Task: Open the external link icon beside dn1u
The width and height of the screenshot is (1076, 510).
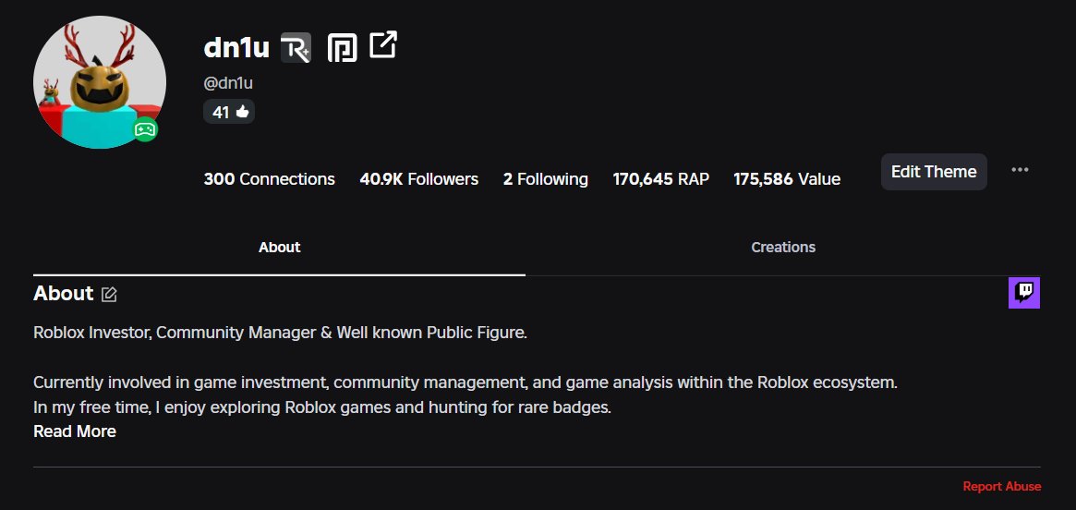Action: (x=383, y=44)
